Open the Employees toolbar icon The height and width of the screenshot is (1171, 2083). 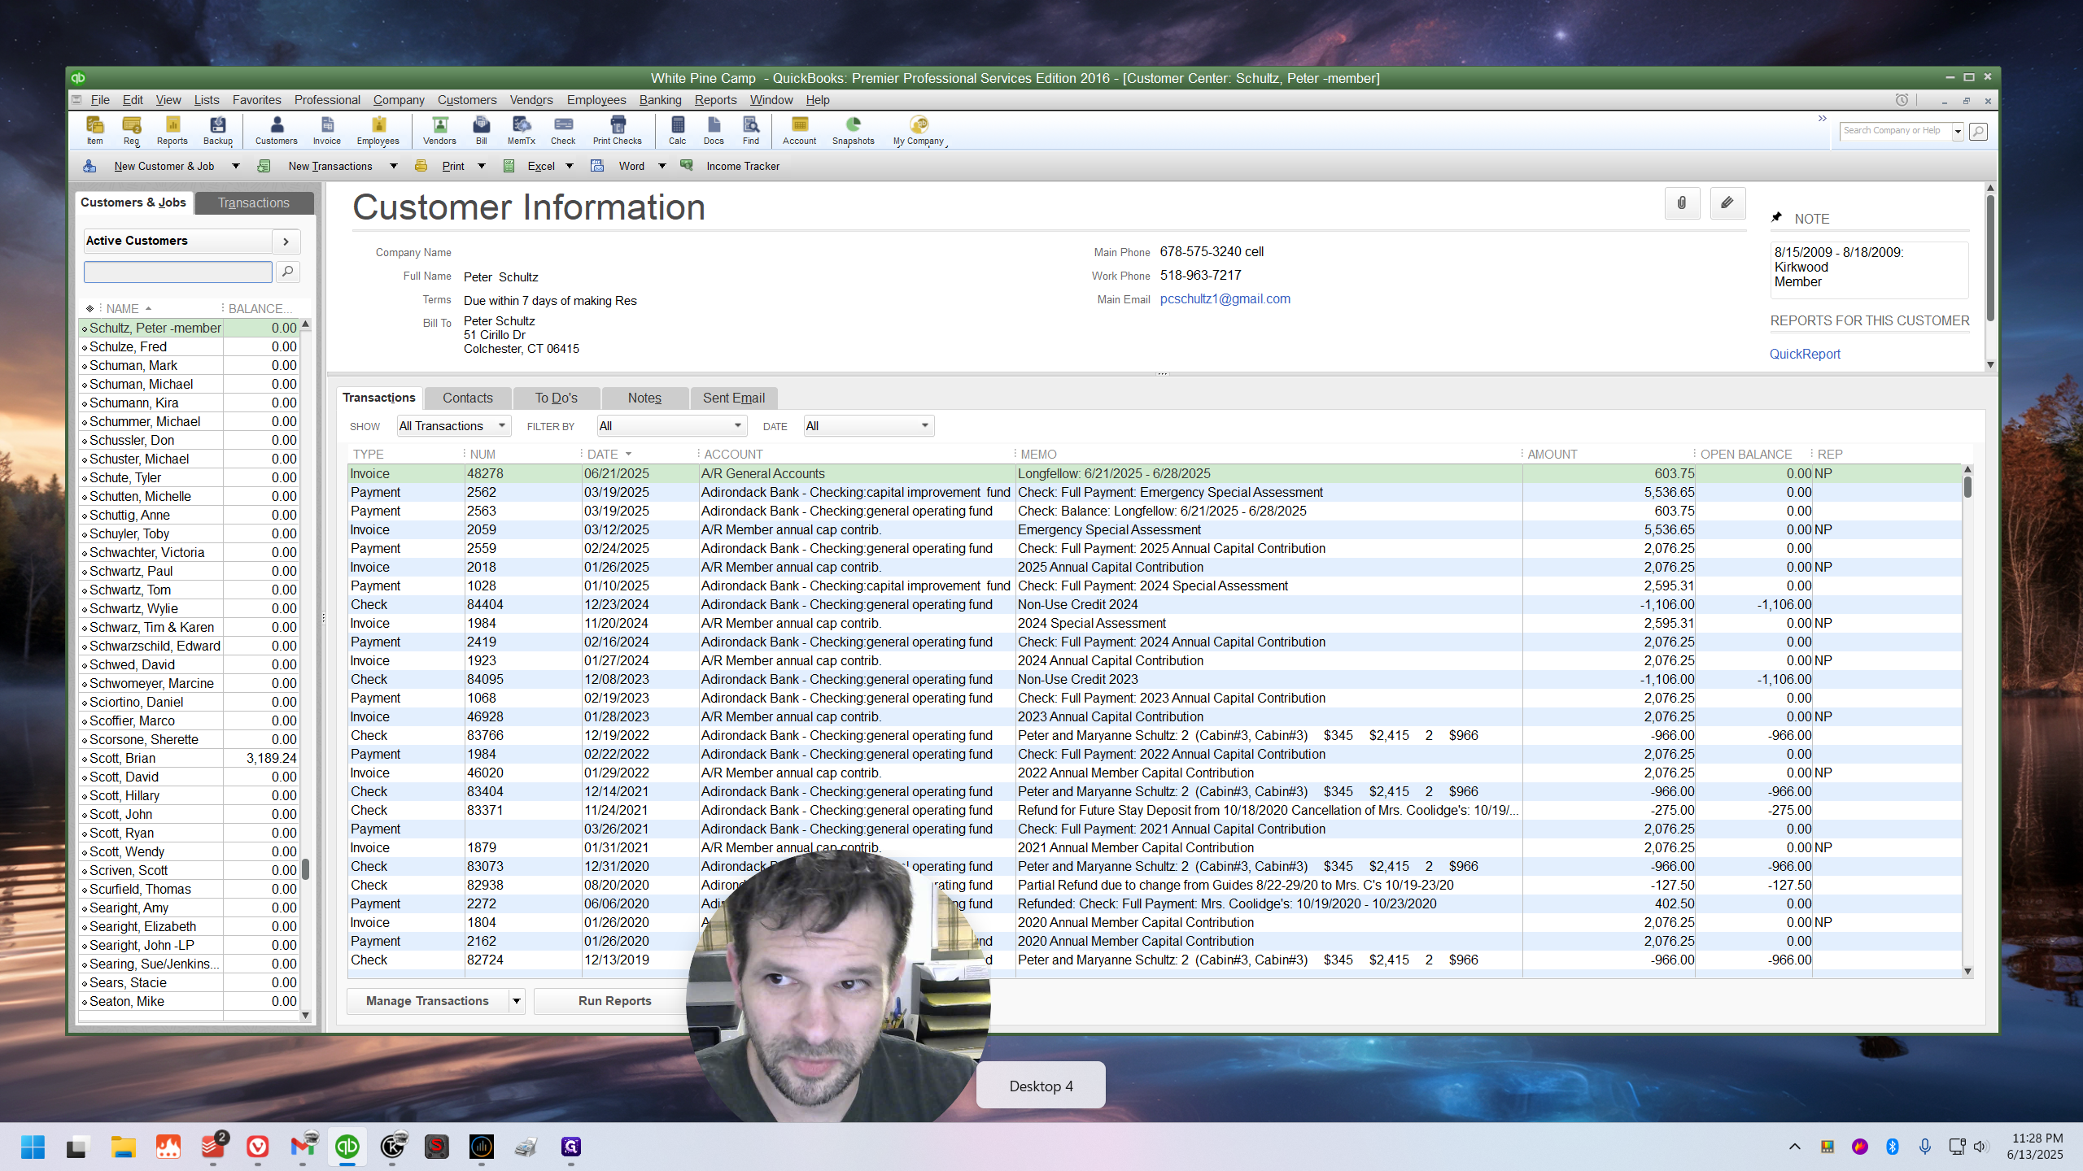point(378,130)
